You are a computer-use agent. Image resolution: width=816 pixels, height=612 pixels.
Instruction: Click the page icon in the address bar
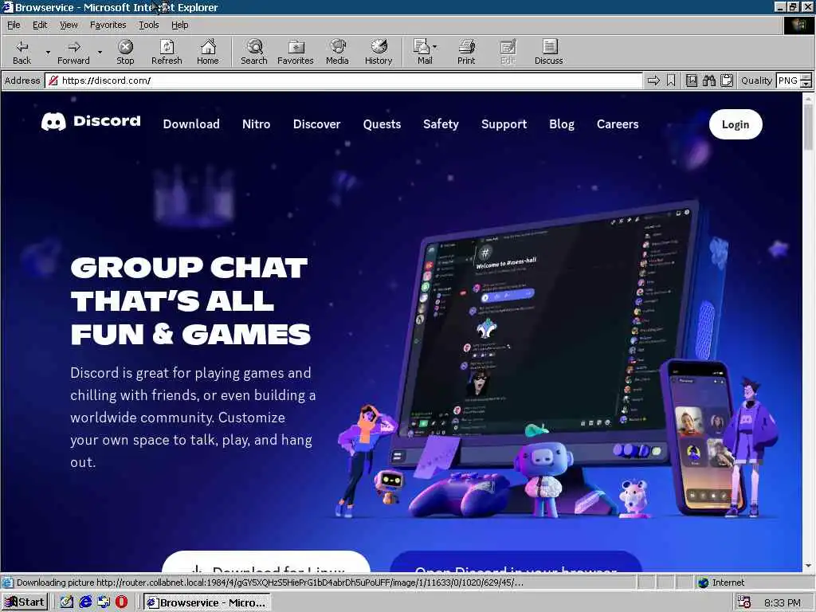[53, 80]
